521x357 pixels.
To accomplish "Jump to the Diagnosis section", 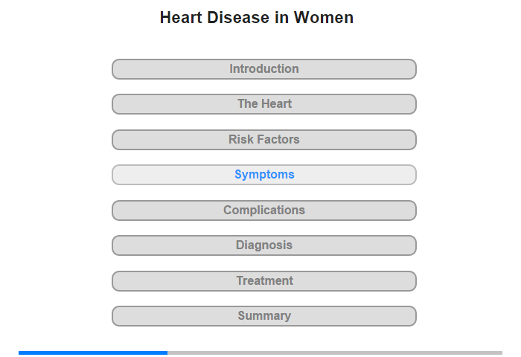I will [263, 245].
